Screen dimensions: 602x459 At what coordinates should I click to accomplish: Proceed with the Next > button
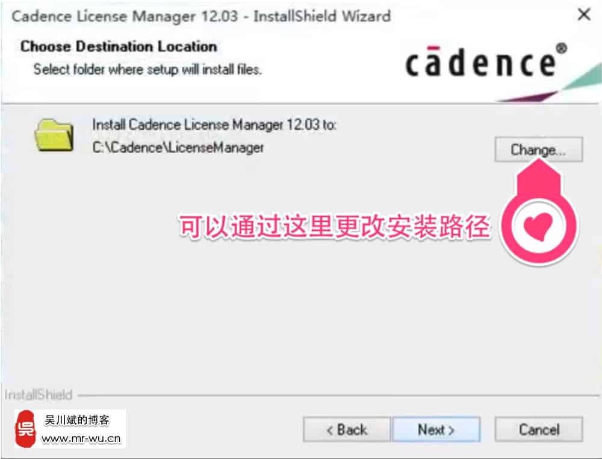436,430
